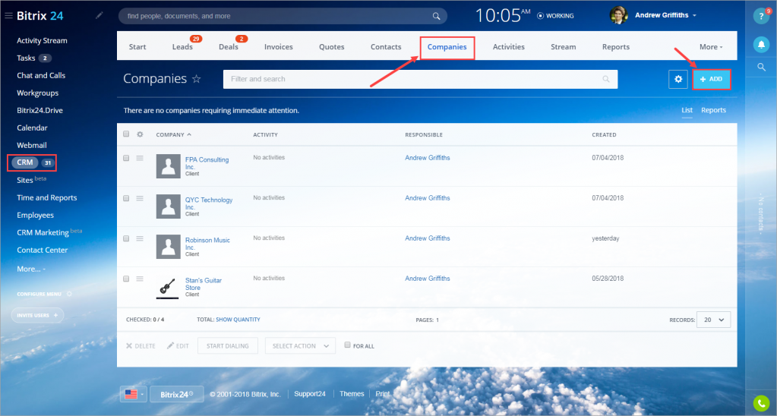Open Bitrix24.Drive in left sidebar
777x416 pixels.
[x=39, y=110]
